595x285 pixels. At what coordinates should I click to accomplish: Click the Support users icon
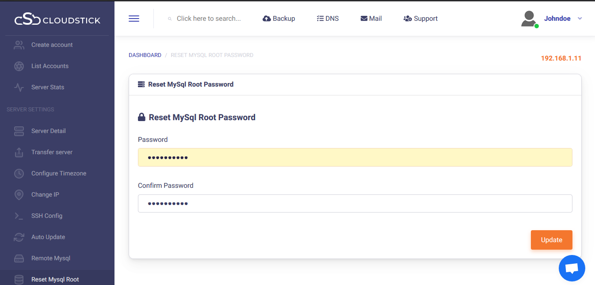pos(408,19)
